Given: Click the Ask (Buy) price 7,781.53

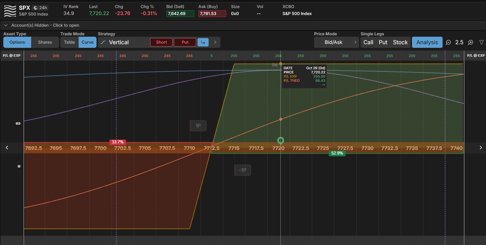Looking at the screenshot, I should [212, 14].
